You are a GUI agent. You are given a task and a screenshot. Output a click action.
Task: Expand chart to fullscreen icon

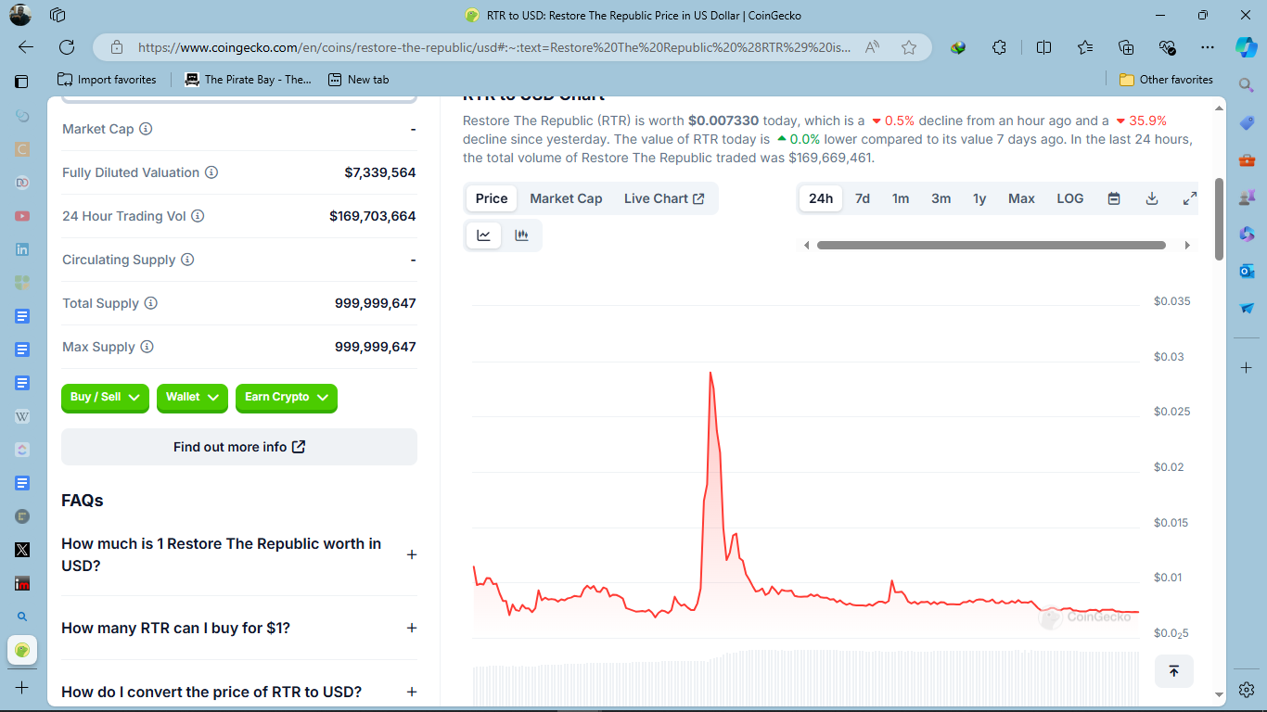[1190, 198]
